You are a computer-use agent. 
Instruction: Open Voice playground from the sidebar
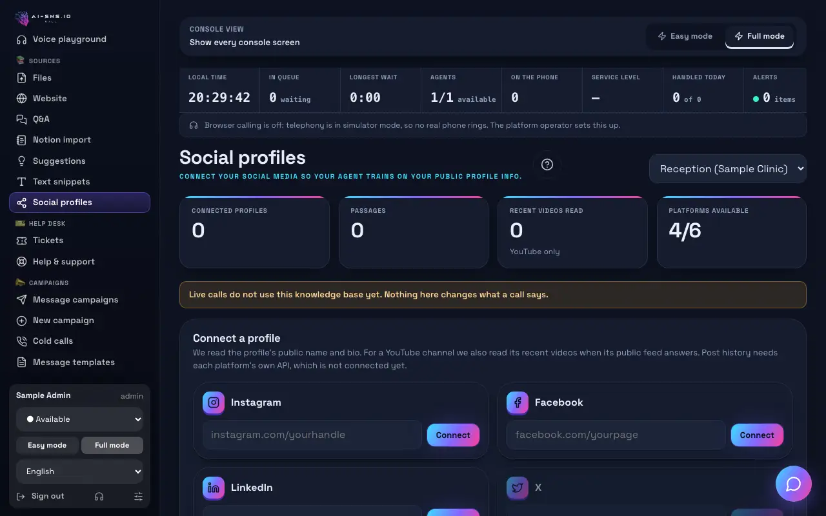[x=79, y=39]
